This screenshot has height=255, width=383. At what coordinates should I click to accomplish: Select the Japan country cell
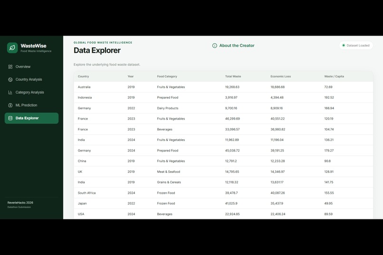point(82,204)
